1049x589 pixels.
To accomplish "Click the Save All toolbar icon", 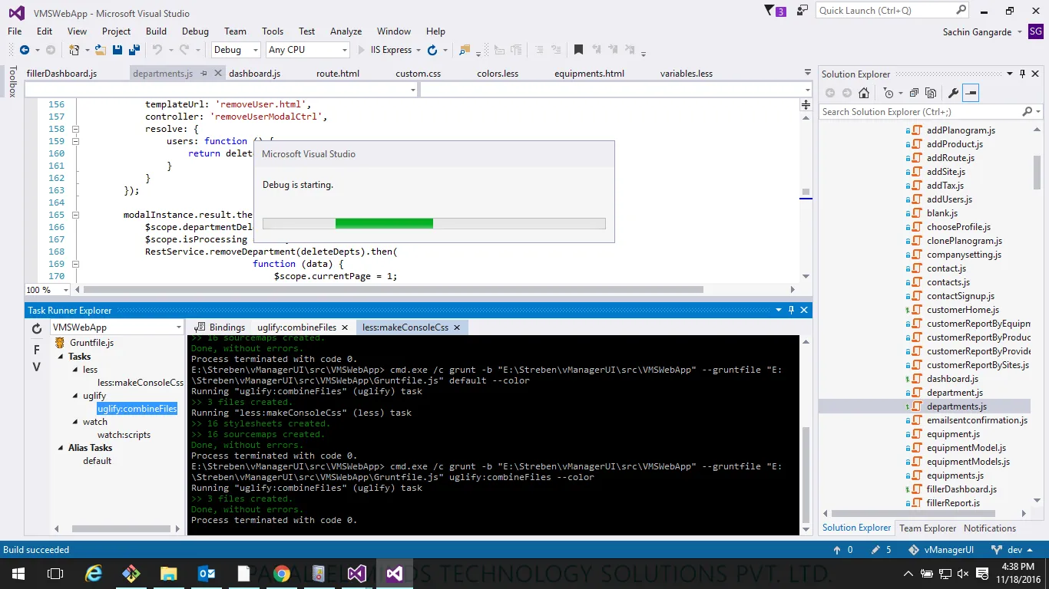I will click(x=134, y=50).
